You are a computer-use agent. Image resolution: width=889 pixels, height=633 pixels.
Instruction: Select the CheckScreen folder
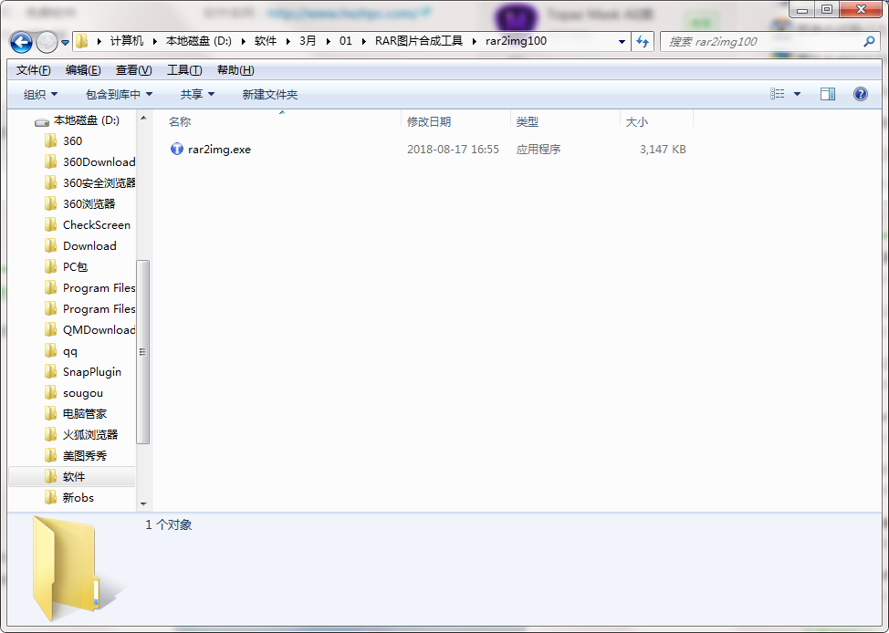(97, 225)
